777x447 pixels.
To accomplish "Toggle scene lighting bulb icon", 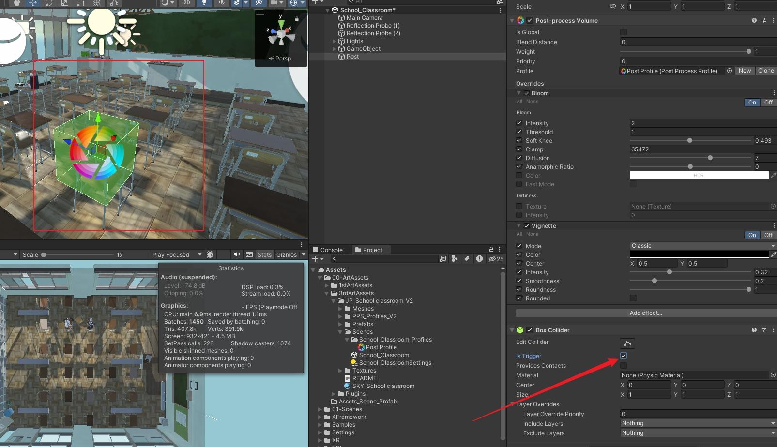I will click(x=204, y=2).
